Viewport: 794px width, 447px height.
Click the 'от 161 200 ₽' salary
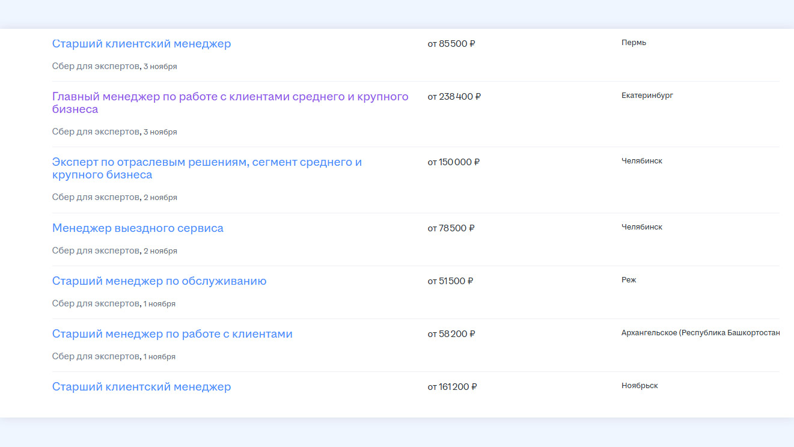[x=452, y=387]
